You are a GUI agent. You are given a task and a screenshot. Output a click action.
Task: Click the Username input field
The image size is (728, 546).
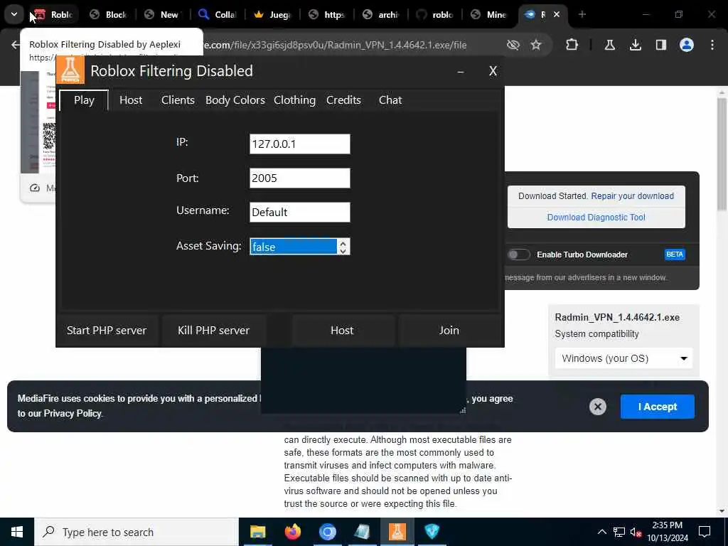(x=299, y=212)
